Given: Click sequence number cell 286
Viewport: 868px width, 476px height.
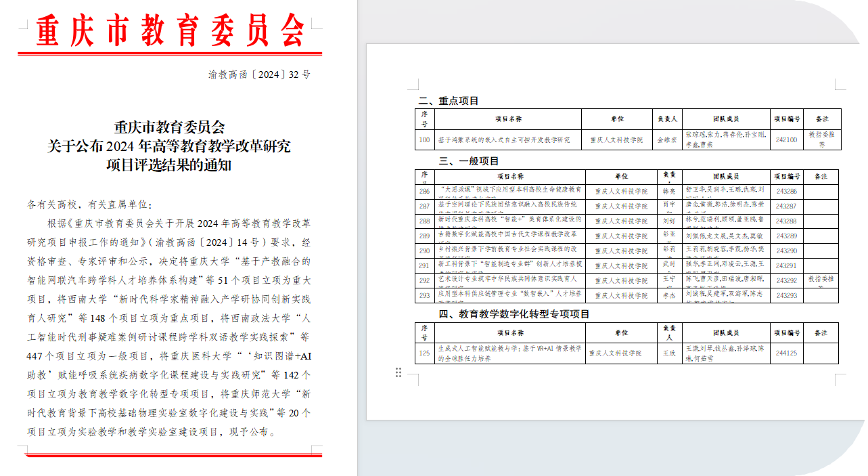Looking at the screenshot, I should [x=424, y=192].
